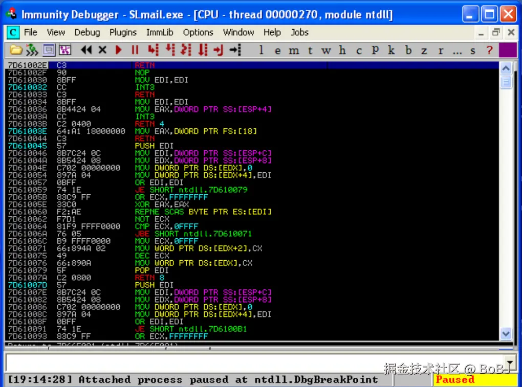Click the Rewind restart program icon
Image resolution: width=522 pixels, height=387 pixels.
86,50
